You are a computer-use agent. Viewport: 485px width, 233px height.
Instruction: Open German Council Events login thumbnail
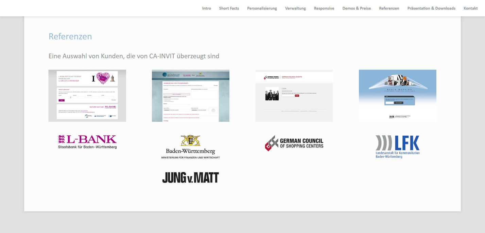[294, 96]
